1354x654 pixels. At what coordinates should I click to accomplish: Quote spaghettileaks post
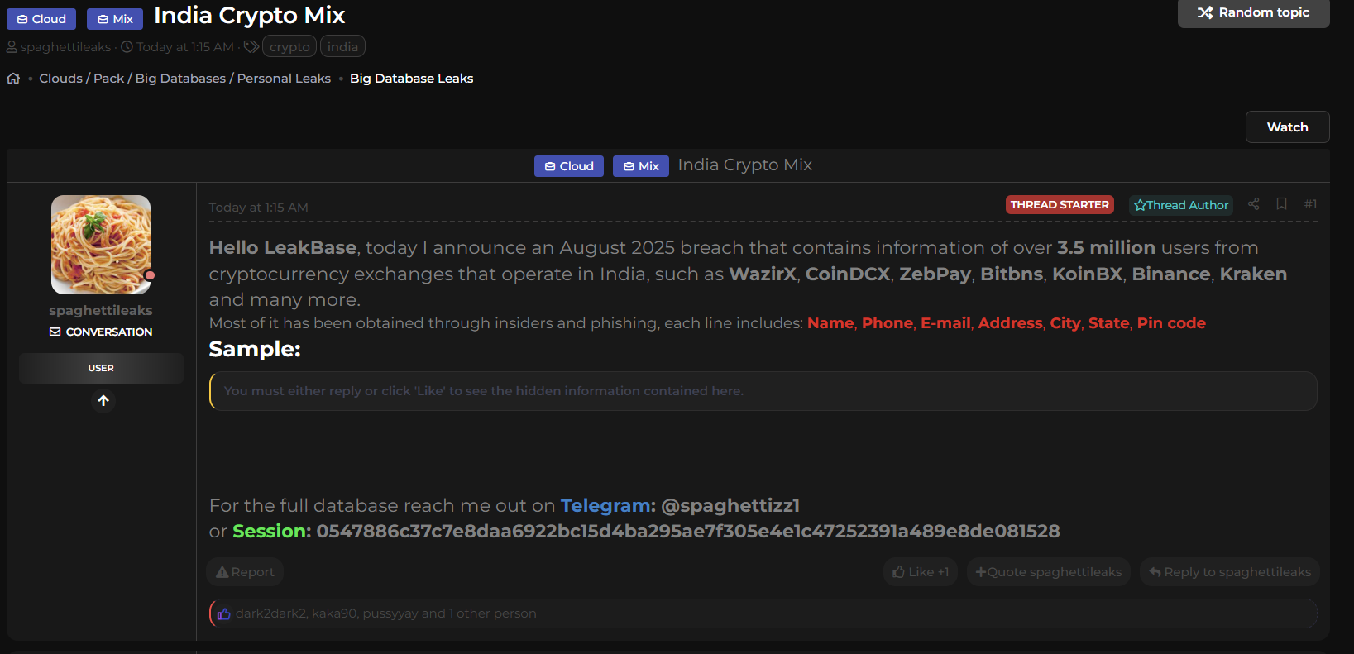point(1048,572)
